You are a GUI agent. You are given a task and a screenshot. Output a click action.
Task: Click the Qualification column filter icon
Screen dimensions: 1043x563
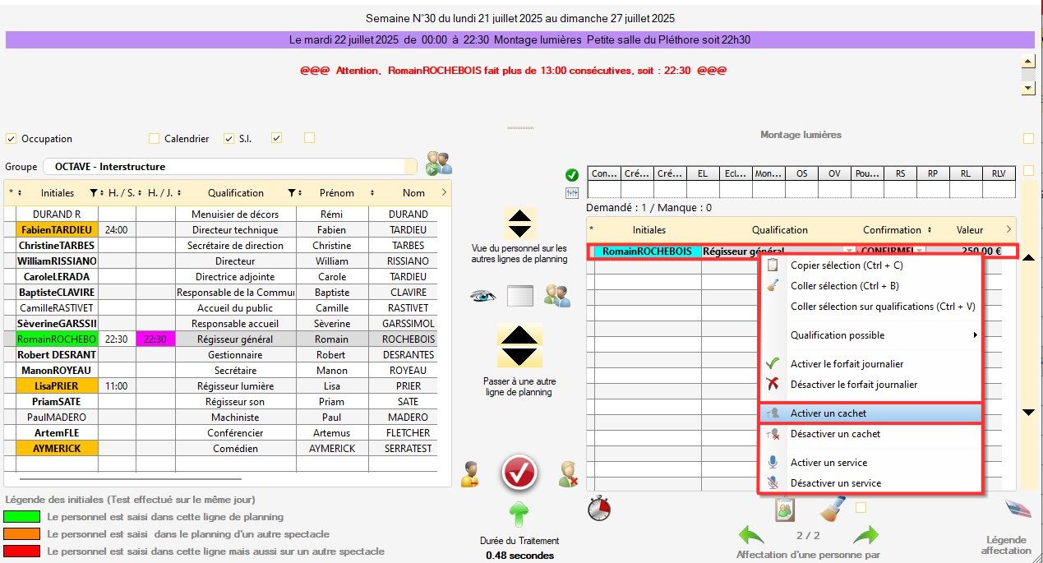[x=291, y=193]
